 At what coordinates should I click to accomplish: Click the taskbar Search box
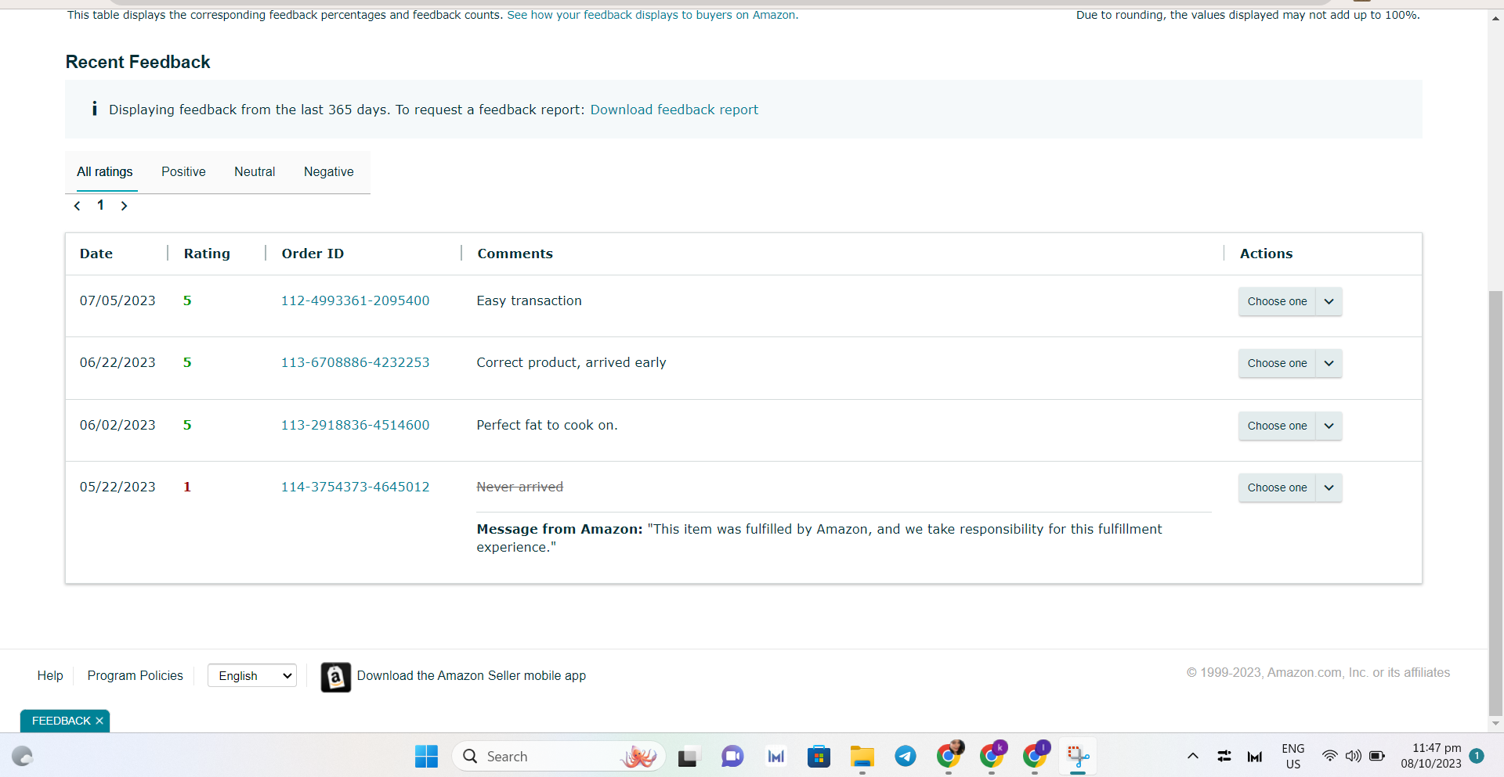(559, 757)
